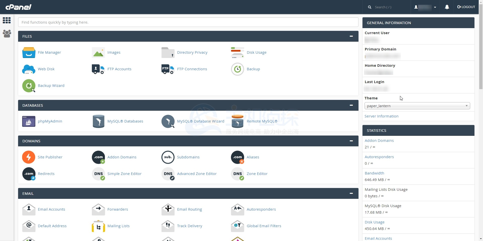Expand the user account dropdown menu
483x241 pixels.
coord(425,7)
